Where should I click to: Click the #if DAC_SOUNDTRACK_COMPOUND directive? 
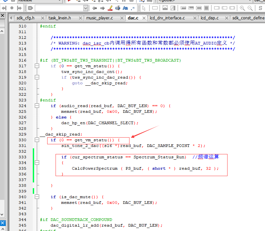coord(76,220)
